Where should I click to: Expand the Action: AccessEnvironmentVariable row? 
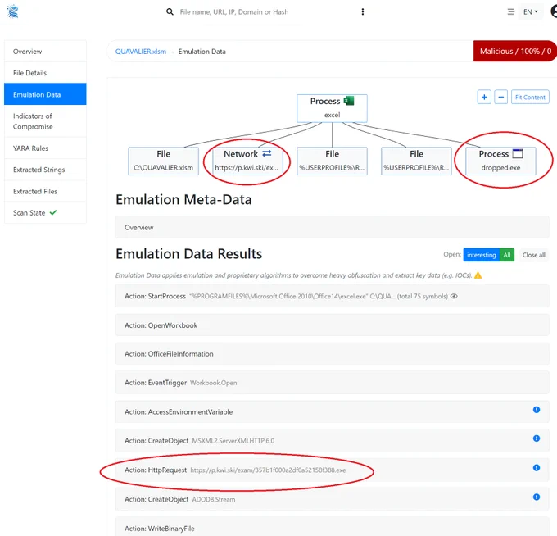[332, 411]
